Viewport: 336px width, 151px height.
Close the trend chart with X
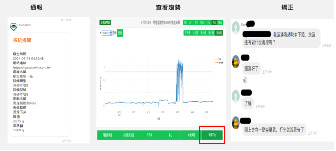224,22
